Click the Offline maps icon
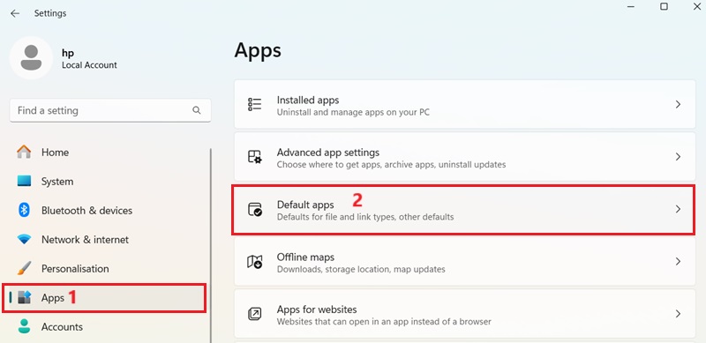This screenshot has height=343, width=706. (x=254, y=262)
